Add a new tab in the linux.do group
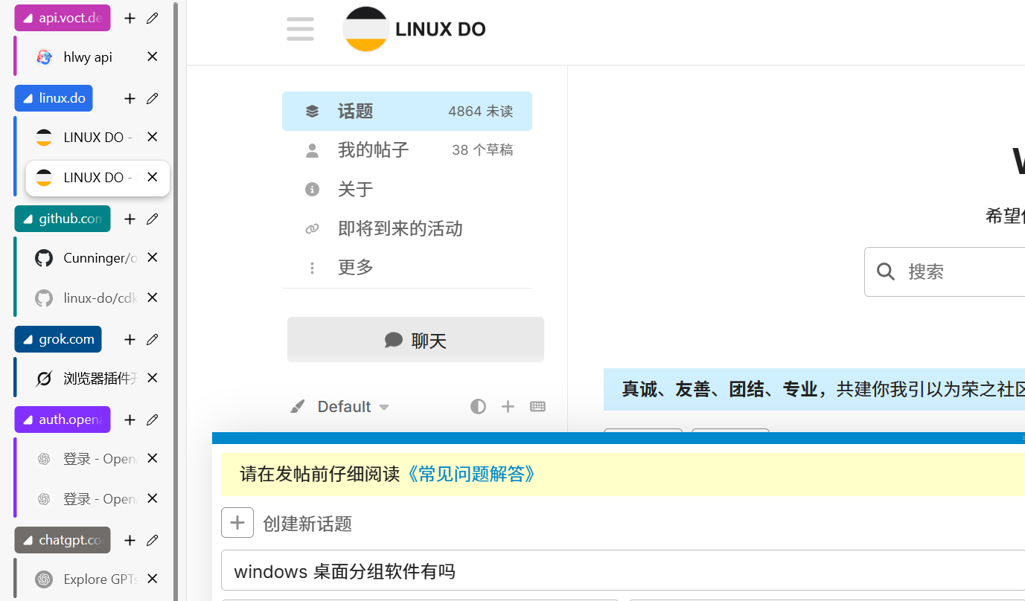 pyautogui.click(x=130, y=98)
